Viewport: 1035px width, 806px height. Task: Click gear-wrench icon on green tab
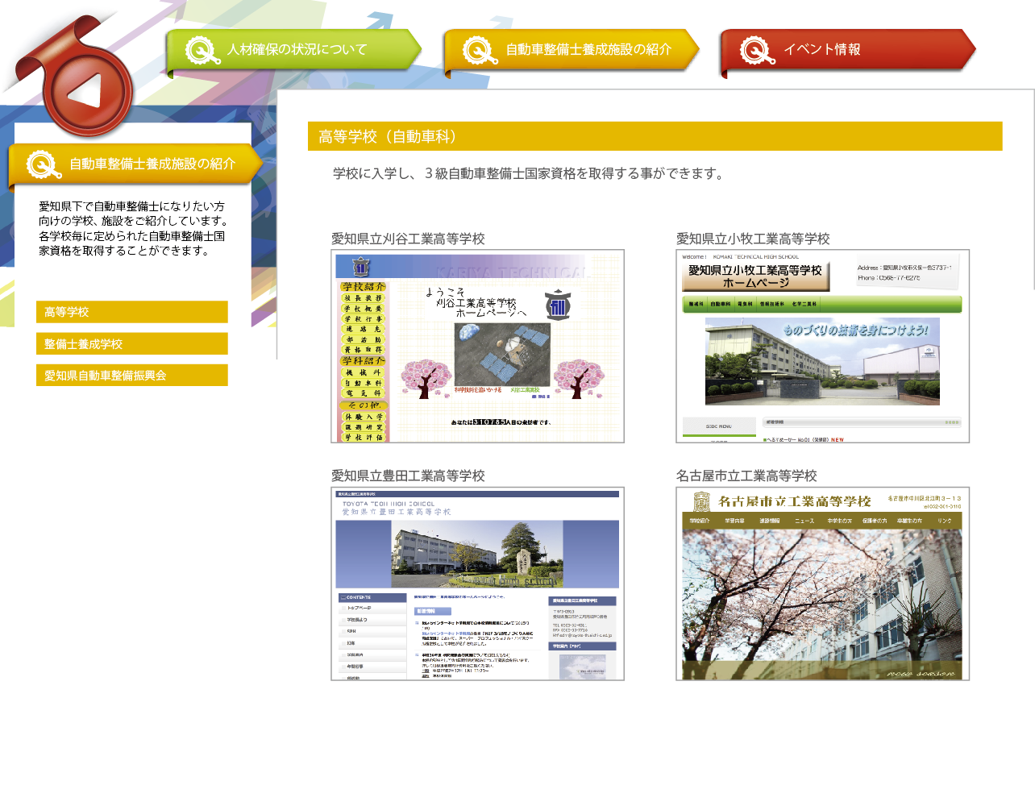(202, 51)
